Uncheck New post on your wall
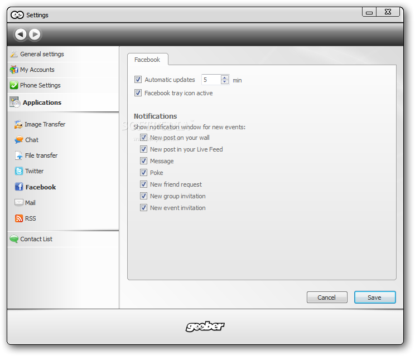This screenshot has height=356, width=415. pos(143,138)
